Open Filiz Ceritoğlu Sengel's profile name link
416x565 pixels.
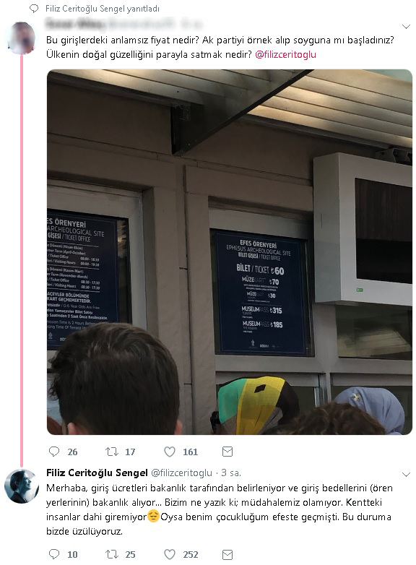click(x=97, y=473)
